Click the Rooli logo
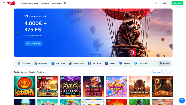The height and width of the screenshot is (105, 186). point(11,3)
